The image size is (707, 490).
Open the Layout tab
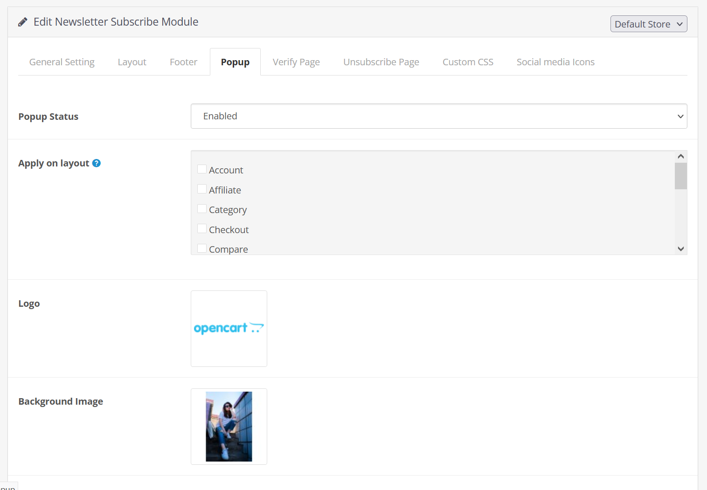pos(132,62)
